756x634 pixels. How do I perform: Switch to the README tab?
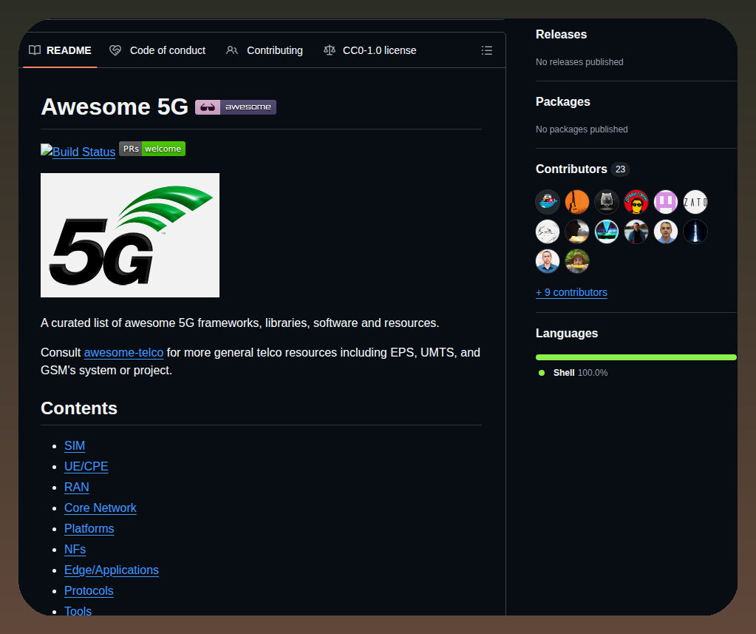point(60,50)
